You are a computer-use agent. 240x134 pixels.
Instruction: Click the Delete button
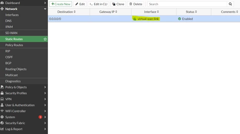point(136,4)
